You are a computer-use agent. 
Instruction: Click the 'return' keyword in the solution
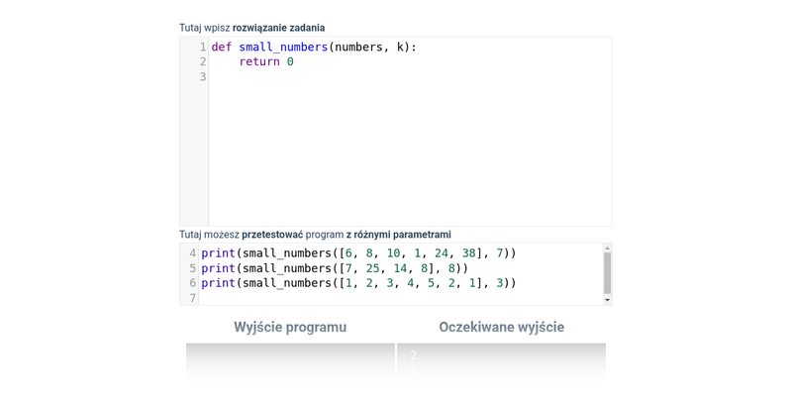pos(259,61)
